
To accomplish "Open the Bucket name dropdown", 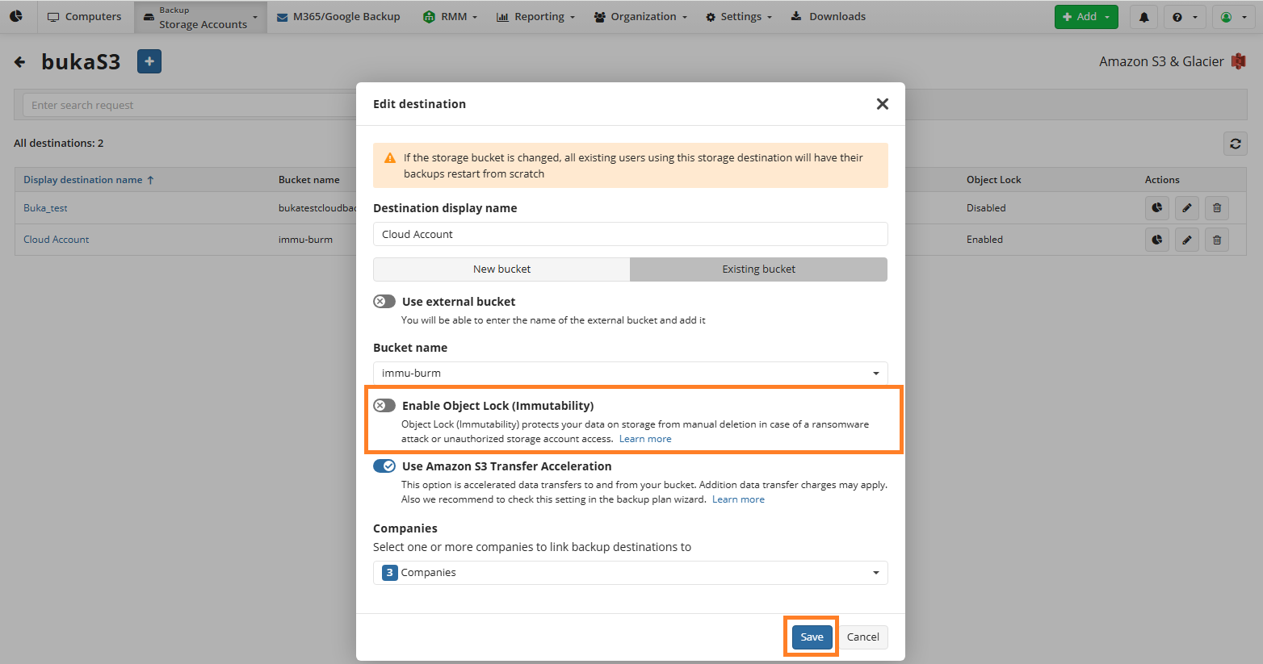I will [630, 374].
